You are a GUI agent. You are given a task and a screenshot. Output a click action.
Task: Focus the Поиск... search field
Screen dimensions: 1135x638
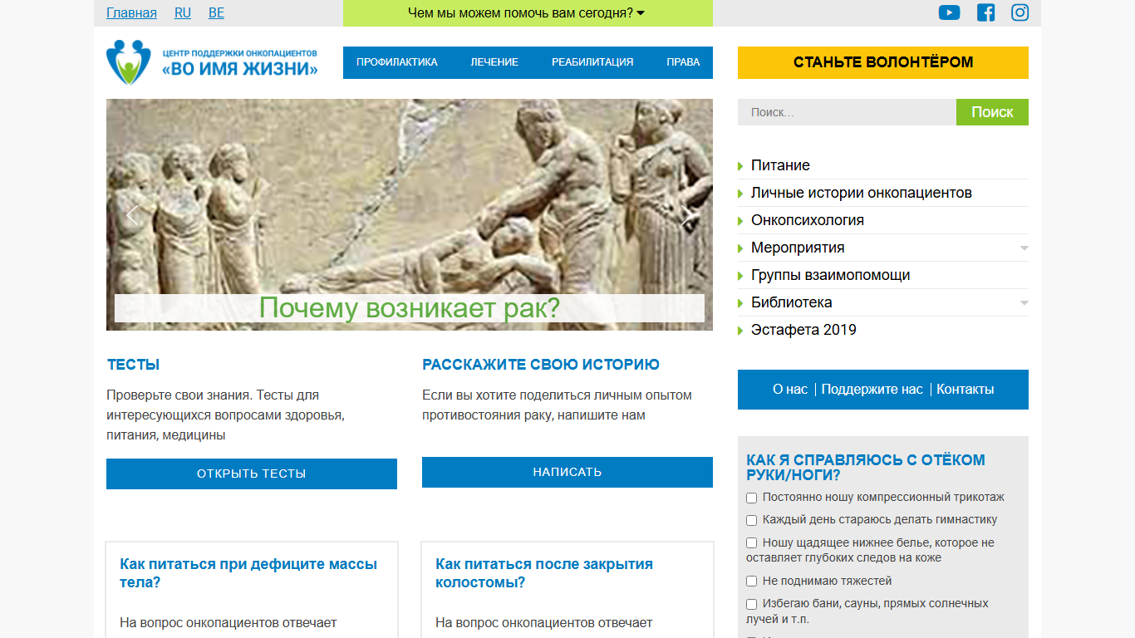click(x=847, y=112)
